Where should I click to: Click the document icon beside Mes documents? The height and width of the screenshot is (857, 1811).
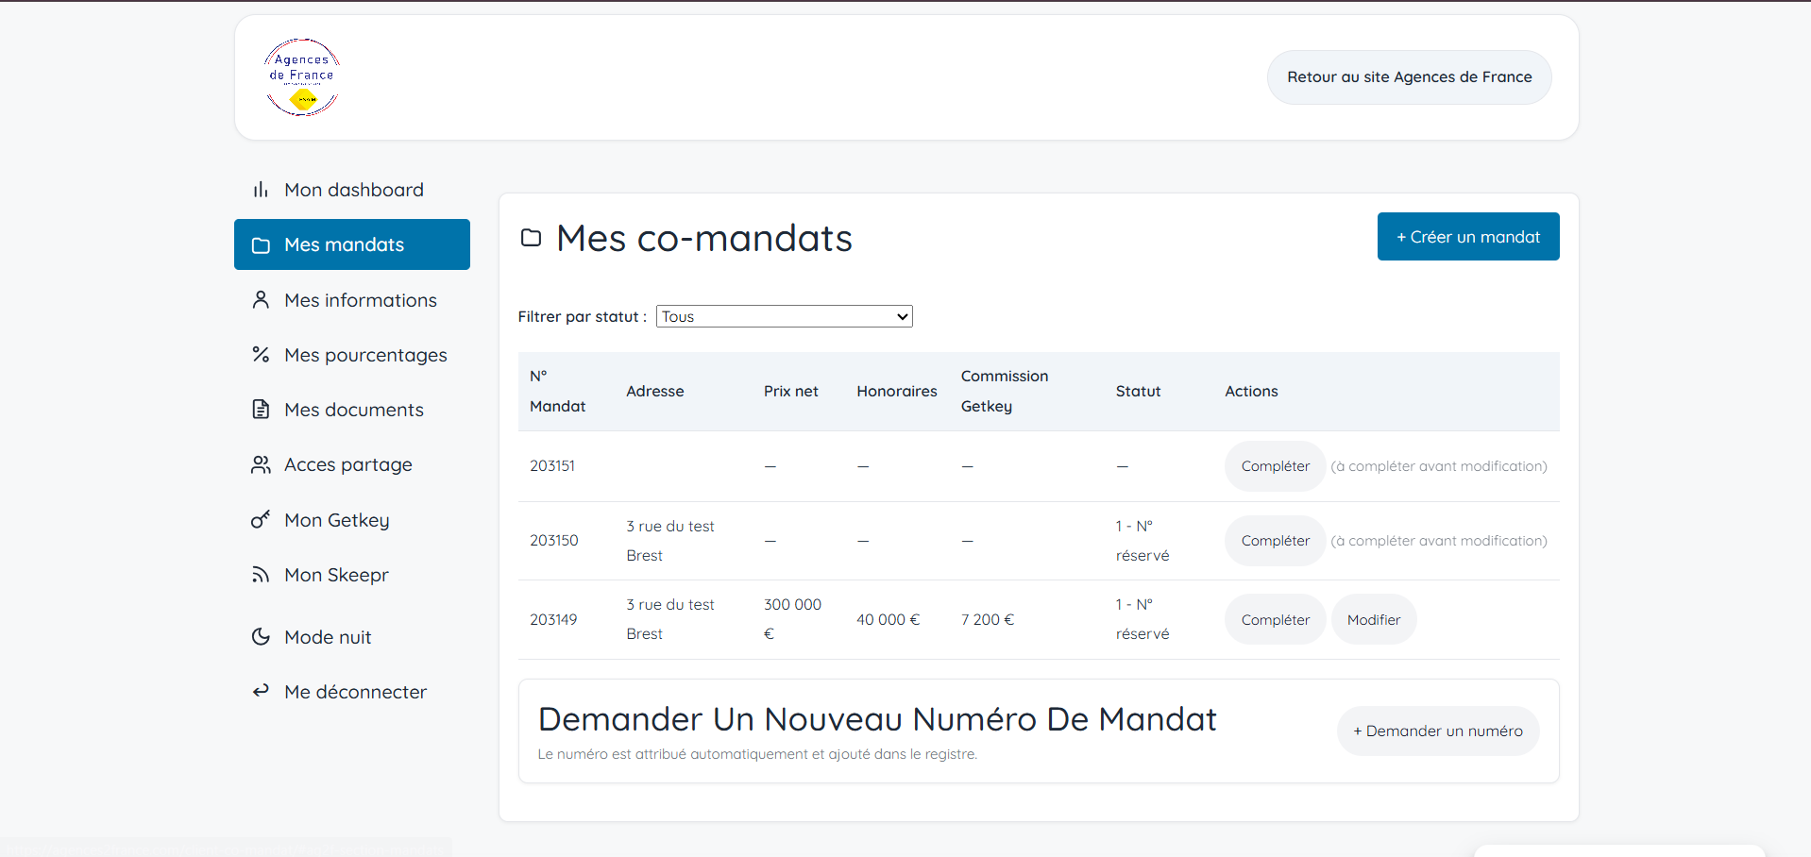(261, 410)
